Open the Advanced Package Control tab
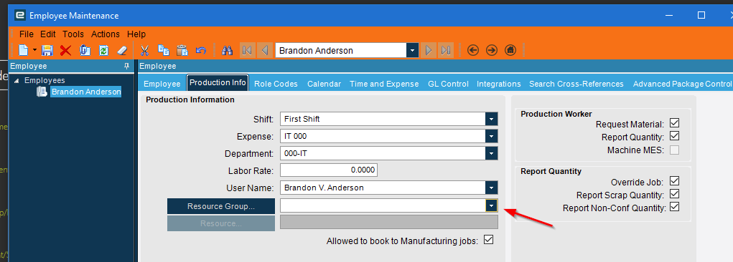This screenshot has width=733, height=262. click(682, 84)
